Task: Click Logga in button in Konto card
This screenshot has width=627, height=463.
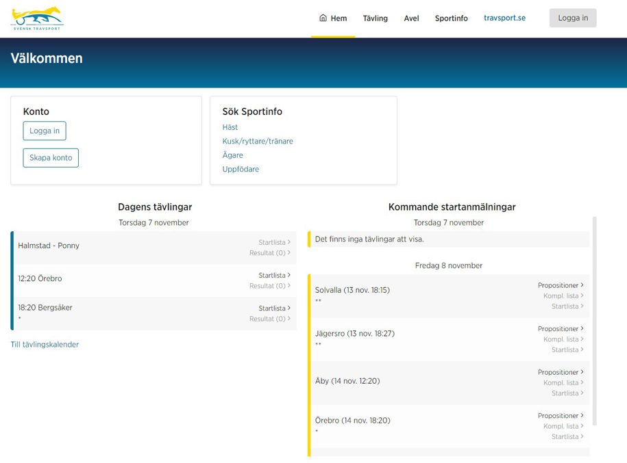Action: click(x=45, y=131)
